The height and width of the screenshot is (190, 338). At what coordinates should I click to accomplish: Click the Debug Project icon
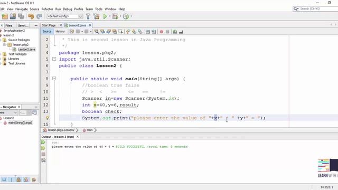click(x=116, y=16)
